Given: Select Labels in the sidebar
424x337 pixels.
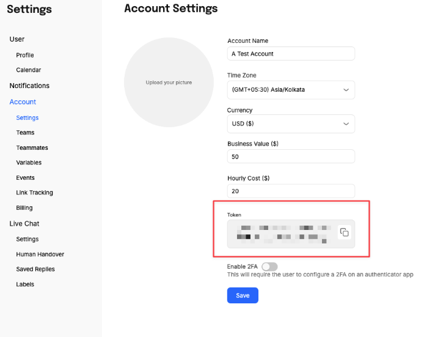Looking at the screenshot, I should pos(25,284).
